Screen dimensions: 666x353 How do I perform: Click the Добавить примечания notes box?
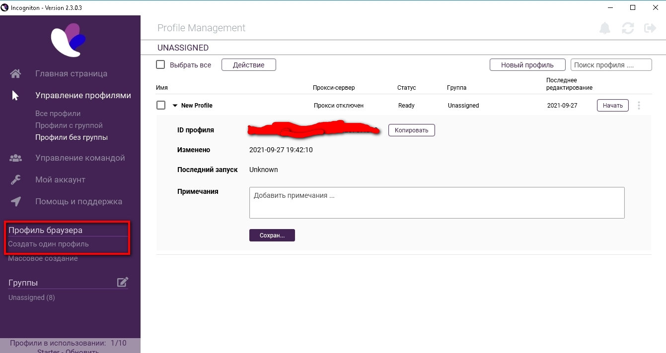(x=437, y=202)
